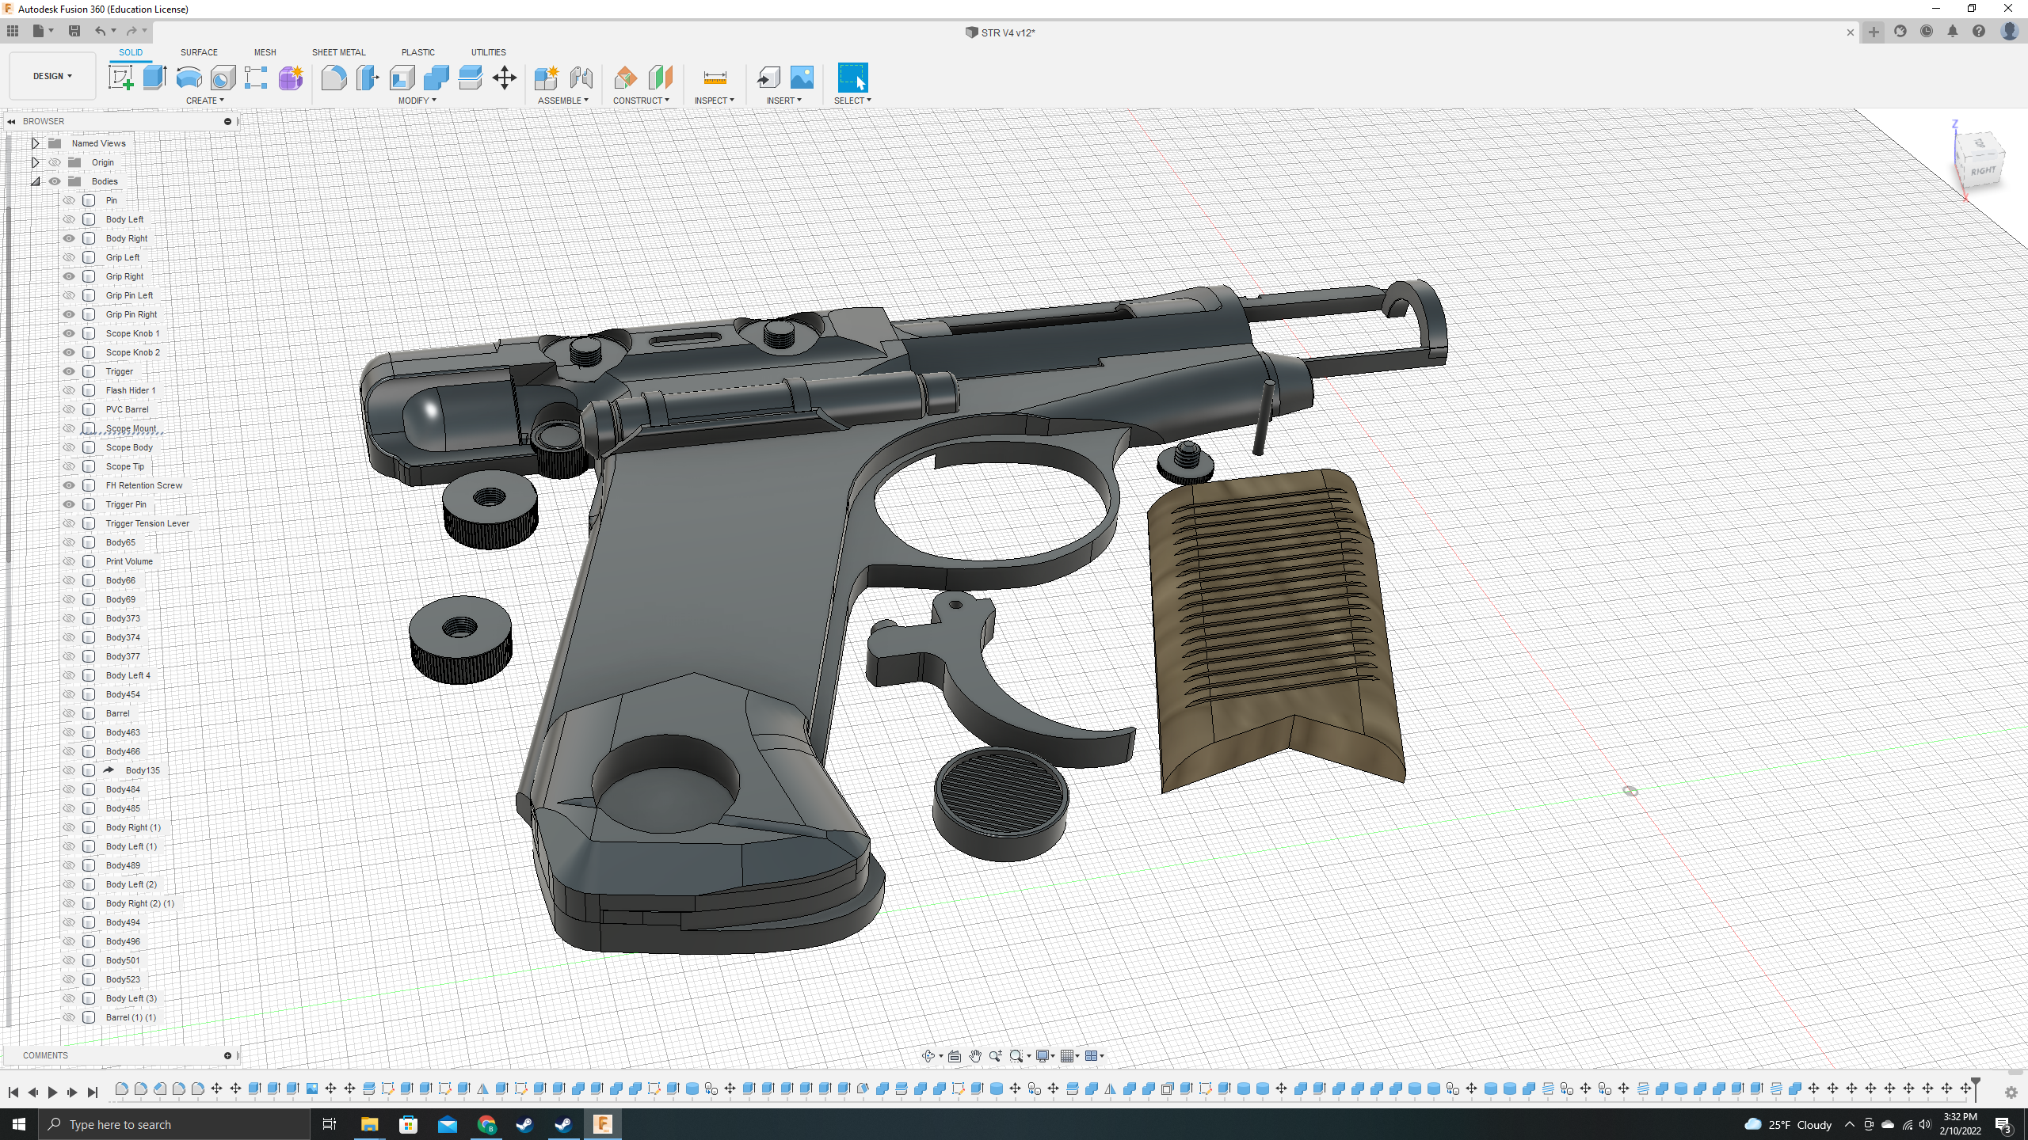
Task: Open the Help question mark icon
Action: [x=1979, y=32]
